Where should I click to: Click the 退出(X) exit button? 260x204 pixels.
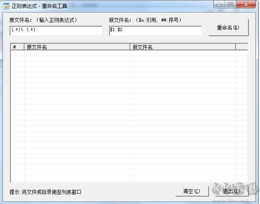232,191
